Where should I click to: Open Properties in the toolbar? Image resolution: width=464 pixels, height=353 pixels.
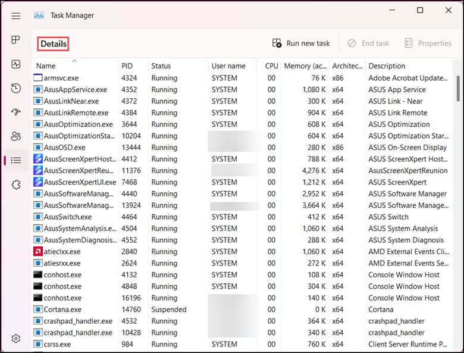(x=428, y=43)
